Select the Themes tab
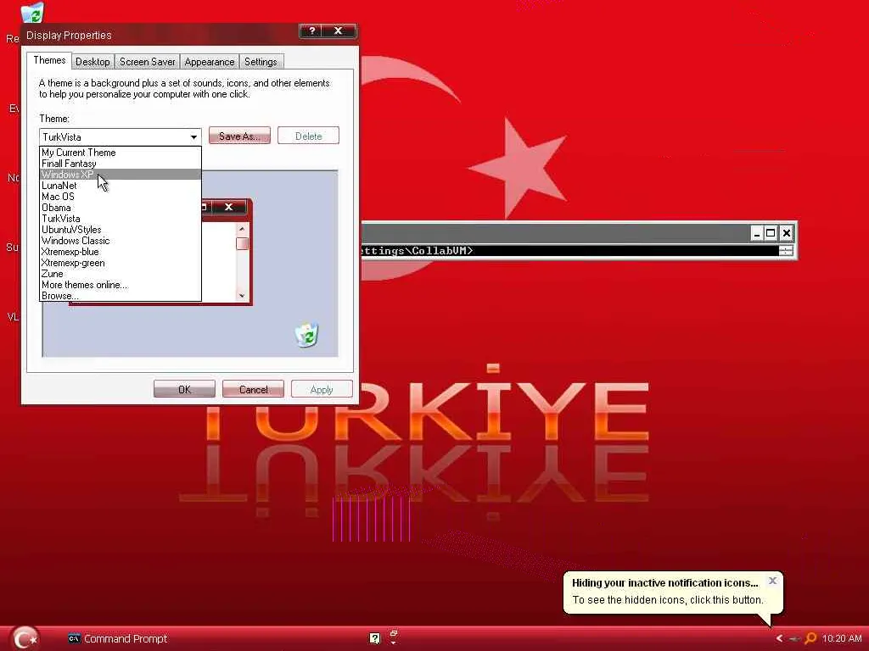The height and width of the screenshot is (651, 869). (49, 60)
